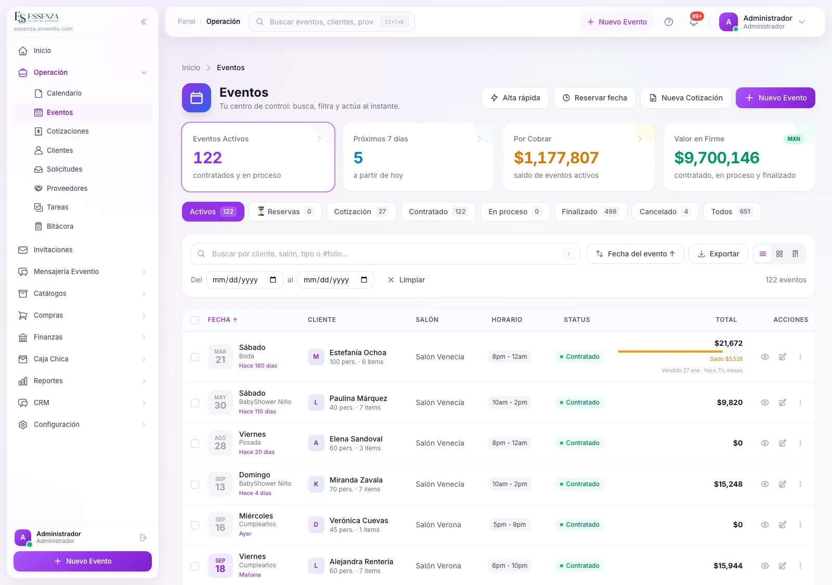Image resolution: width=832 pixels, height=585 pixels.
Task: Open Cotizaciones in the sidebar
Action: coord(83,131)
